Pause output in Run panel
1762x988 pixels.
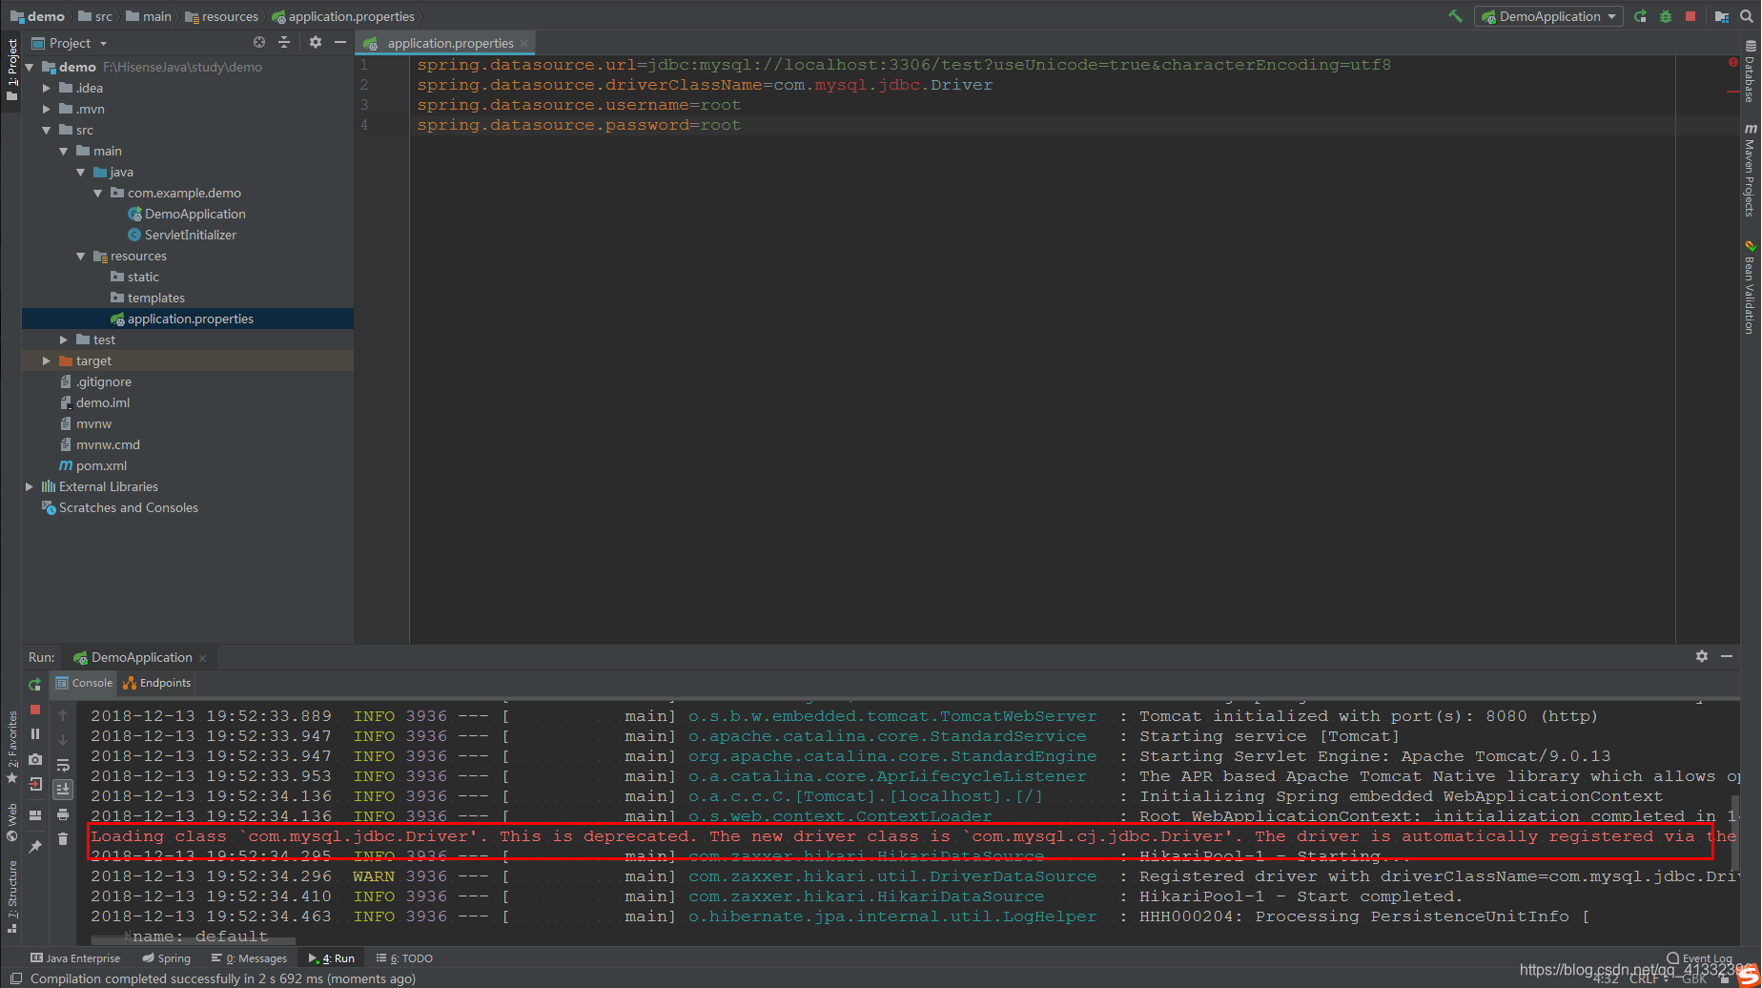(x=35, y=734)
